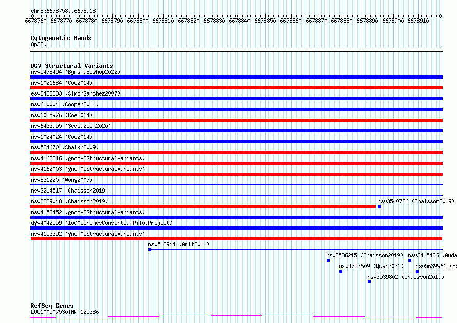457x323 pixels.
Task: Click the nsv3415426 variant label
Action: pos(432,255)
